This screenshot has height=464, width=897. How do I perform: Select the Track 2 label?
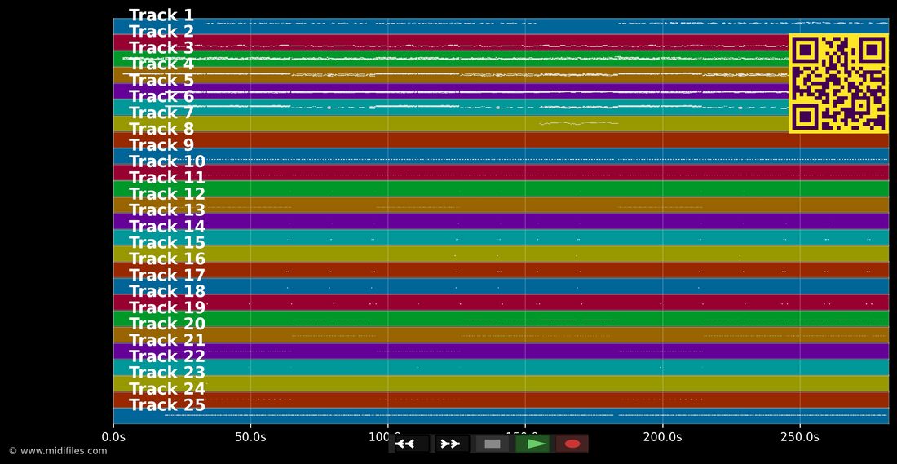pos(161,32)
